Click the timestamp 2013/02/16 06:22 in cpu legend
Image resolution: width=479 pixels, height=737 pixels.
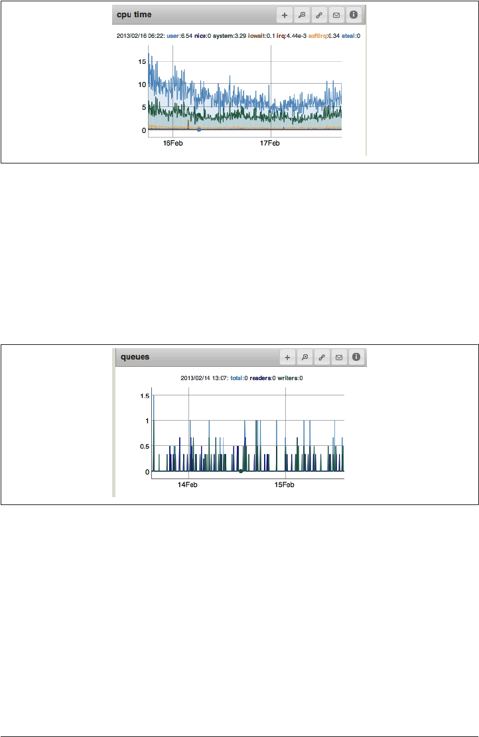(x=140, y=36)
